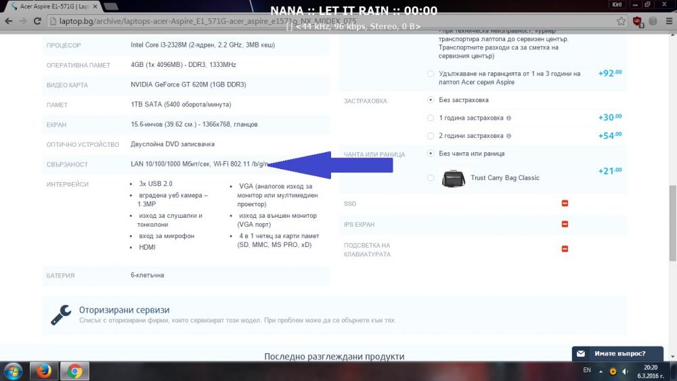Click the browser forward arrow
This screenshot has width=677, height=381.
[23, 21]
